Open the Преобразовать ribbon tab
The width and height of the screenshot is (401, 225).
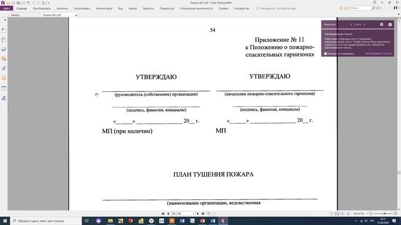coord(42,8)
